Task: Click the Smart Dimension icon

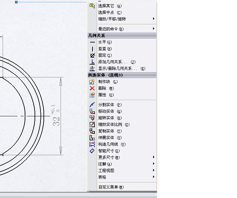Action: click(92, 151)
